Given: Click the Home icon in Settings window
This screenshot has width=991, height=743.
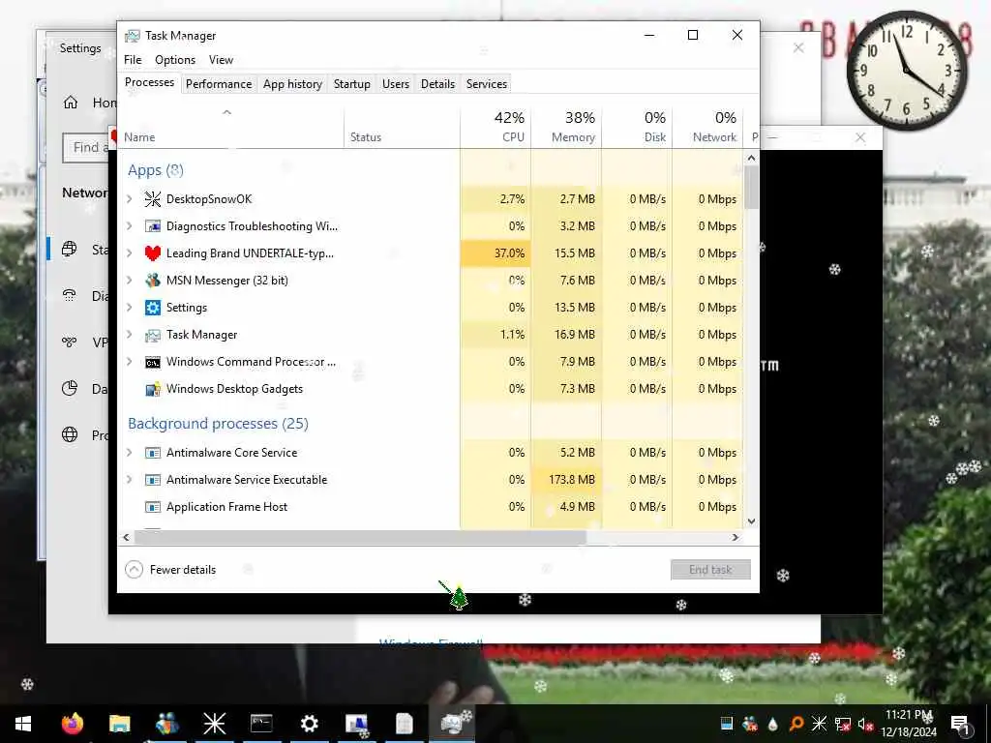Looking at the screenshot, I should [x=71, y=103].
